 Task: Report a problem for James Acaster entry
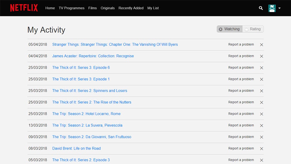[x=241, y=56]
